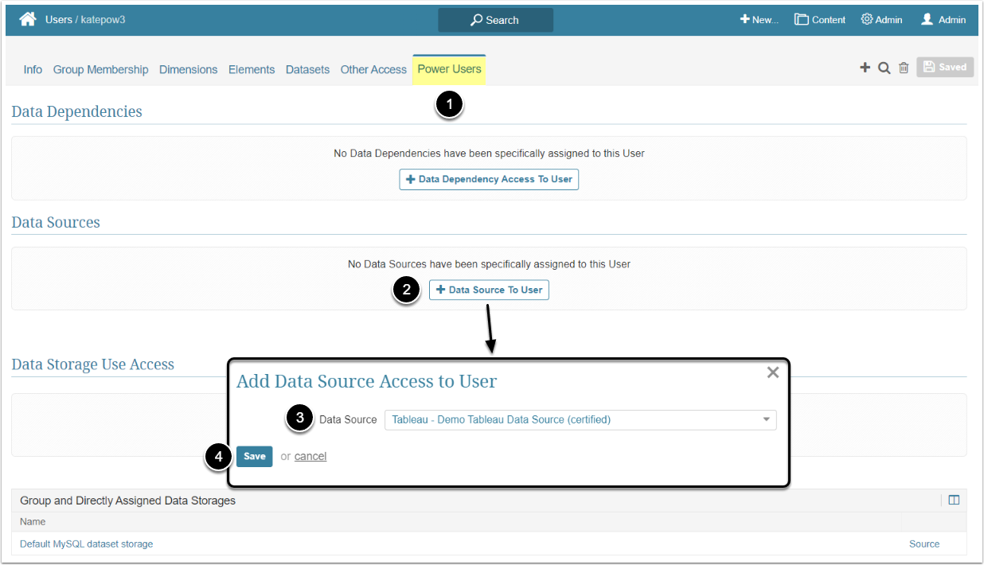Click the Data Dependencies heading
This screenshot has width=984, height=565.
(x=76, y=112)
